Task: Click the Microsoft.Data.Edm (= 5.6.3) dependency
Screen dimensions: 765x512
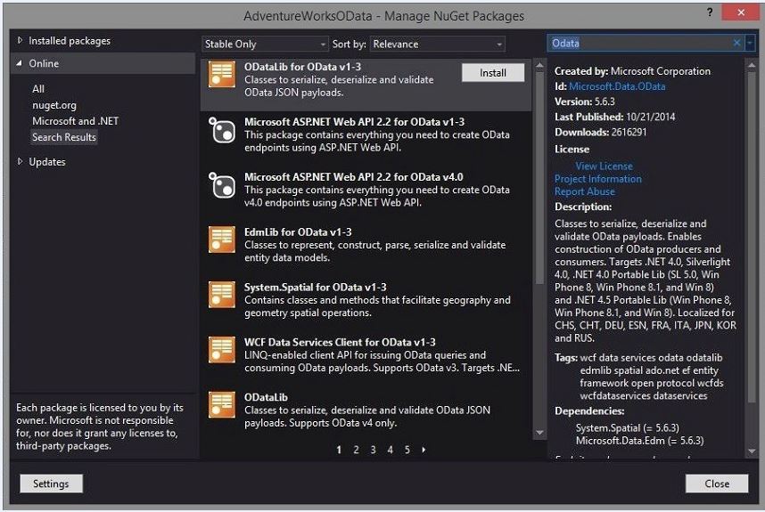Action: (639, 441)
